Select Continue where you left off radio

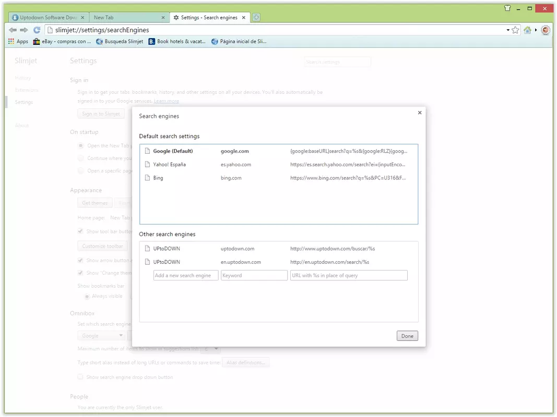(80, 158)
